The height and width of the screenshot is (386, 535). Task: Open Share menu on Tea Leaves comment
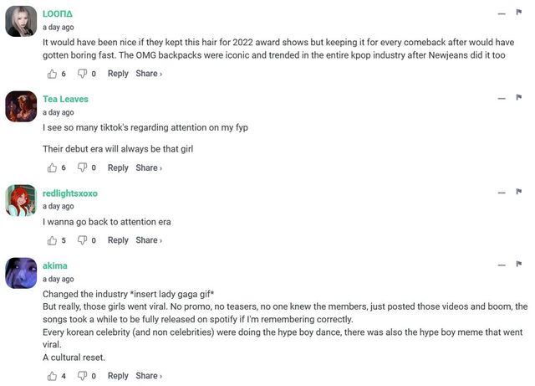pyautogui.click(x=148, y=167)
